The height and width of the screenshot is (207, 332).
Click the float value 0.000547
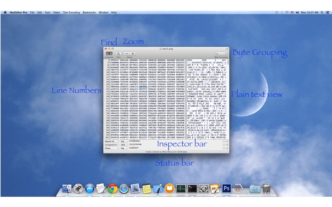point(134,148)
